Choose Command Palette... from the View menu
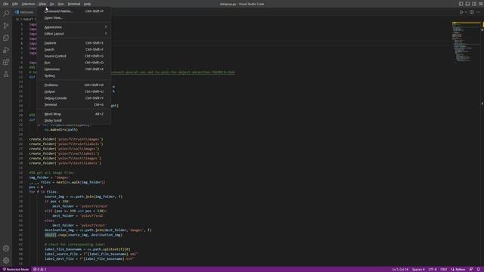 pos(74,11)
